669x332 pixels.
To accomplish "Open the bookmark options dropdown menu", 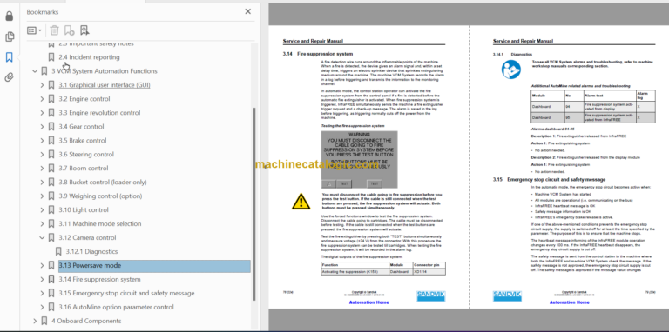I will 34,30.
